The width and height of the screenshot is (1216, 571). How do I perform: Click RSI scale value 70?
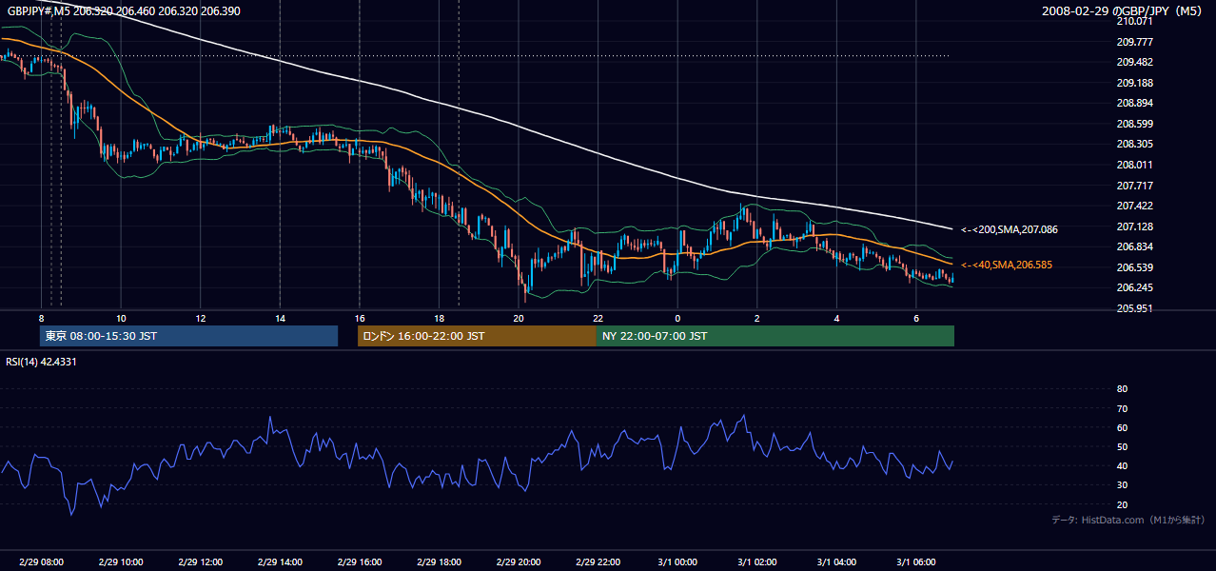(1122, 408)
